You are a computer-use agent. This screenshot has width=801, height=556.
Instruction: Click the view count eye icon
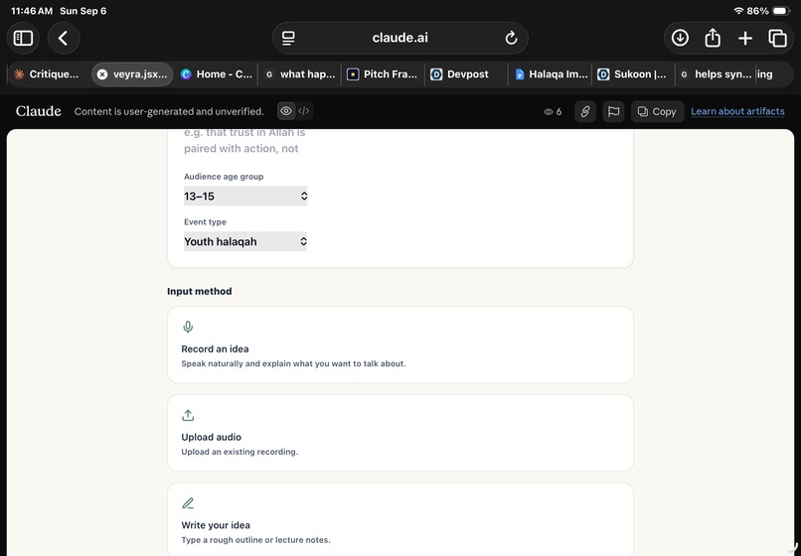click(549, 112)
